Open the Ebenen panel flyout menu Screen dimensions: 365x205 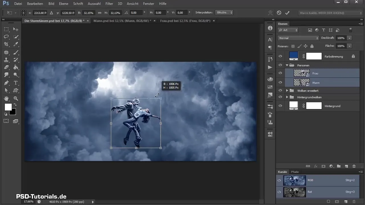(x=361, y=24)
